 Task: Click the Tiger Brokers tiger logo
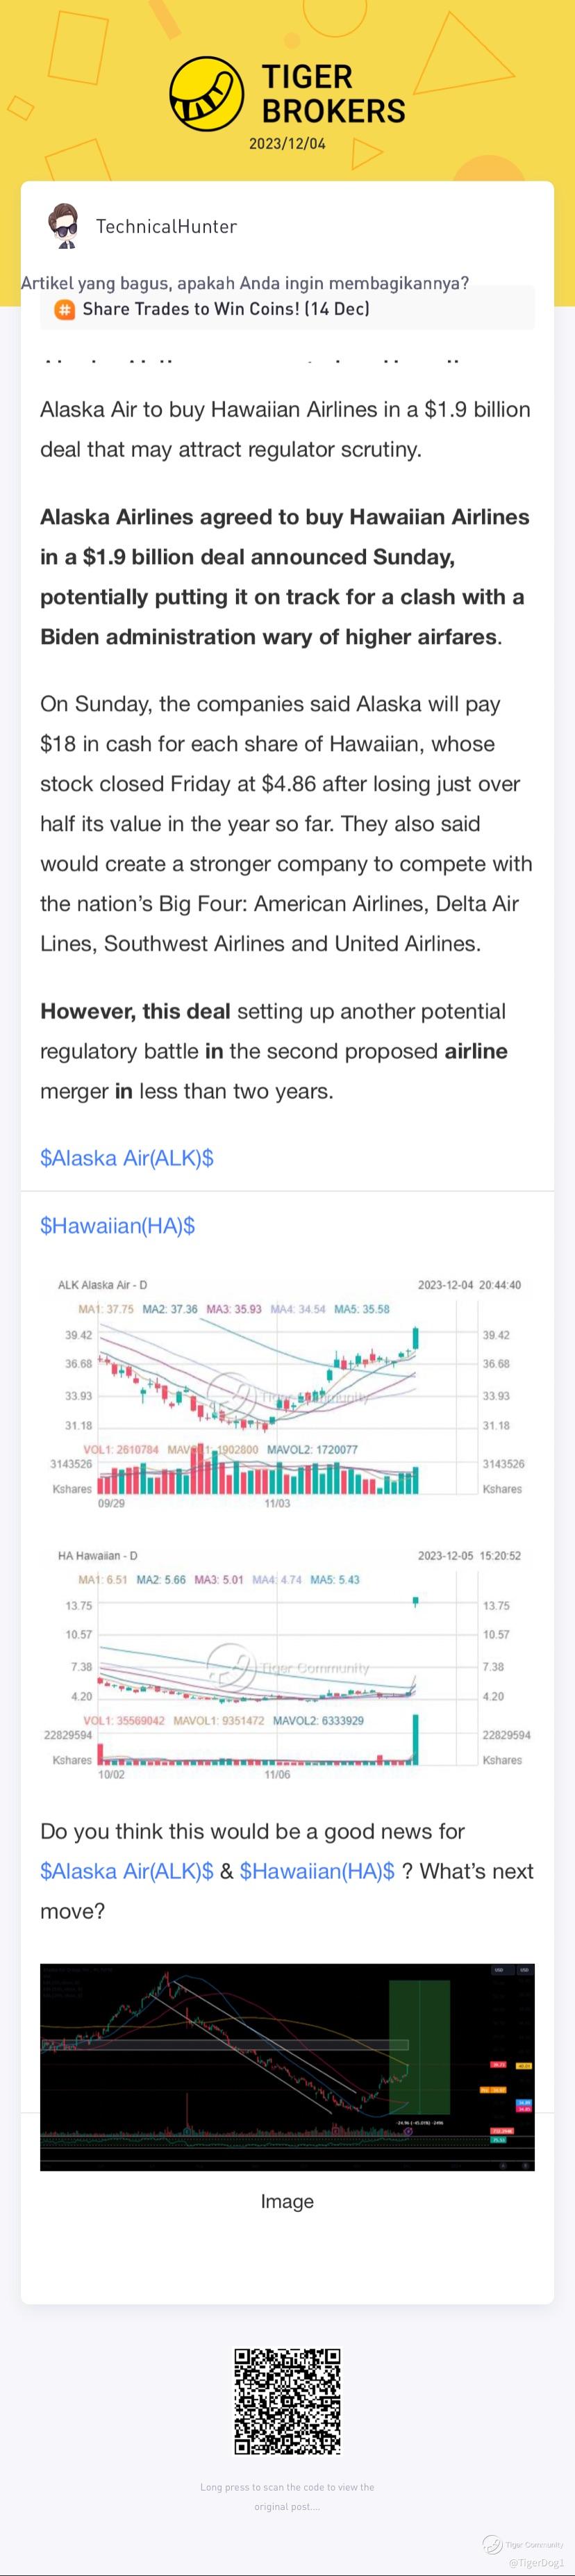click(x=206, y=94)
